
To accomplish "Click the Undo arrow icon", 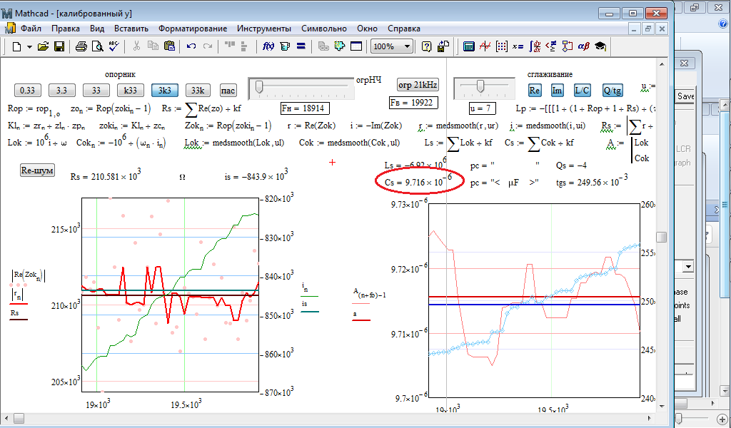I will 191,46.
